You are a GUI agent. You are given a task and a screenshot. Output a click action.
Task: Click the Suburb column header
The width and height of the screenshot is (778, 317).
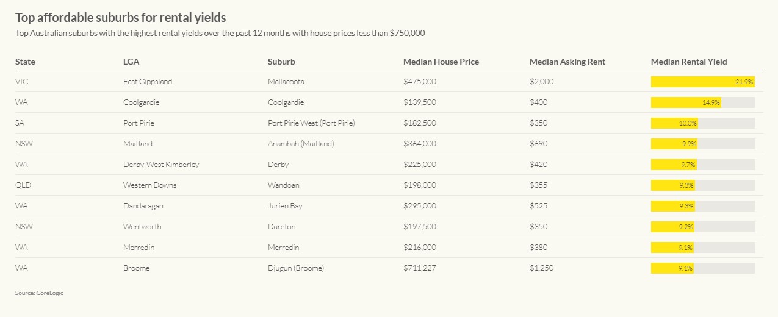pos(281,62)
